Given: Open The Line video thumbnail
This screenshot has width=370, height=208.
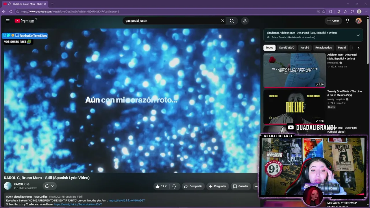Looking at the screenshot, I should point(295,107).
